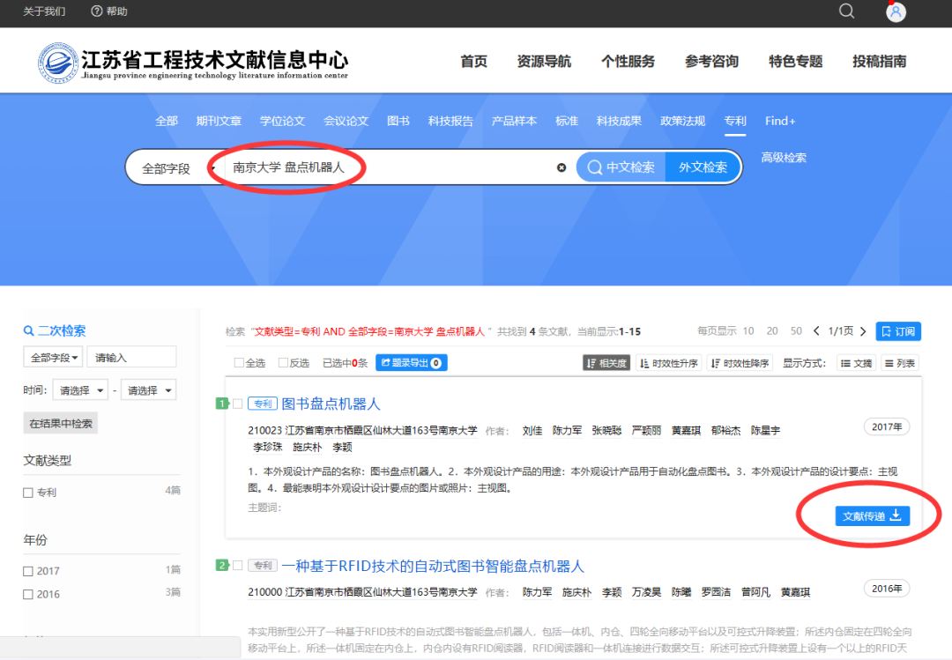Check the 2017 year filter checkbox
The height and width of the screenshot is (660, 952).
29,570
